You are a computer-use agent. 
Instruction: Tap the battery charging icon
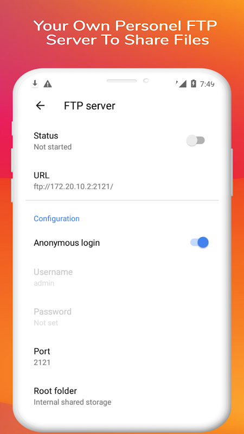coord(194,84)
